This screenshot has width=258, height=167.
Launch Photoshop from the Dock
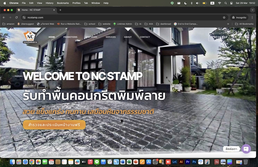(194, 162)
